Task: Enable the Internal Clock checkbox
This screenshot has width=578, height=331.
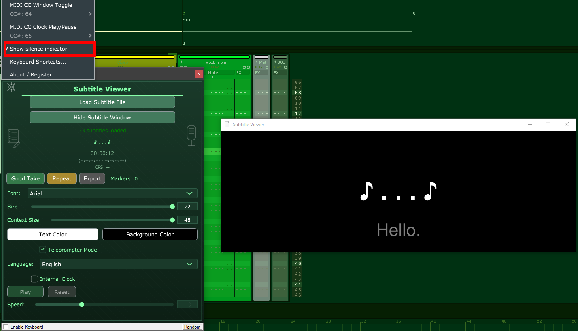Action: click(x=34, y=279)
